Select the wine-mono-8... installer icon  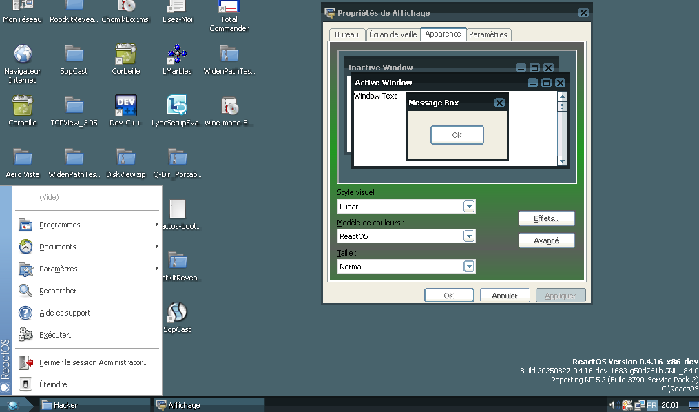tap(229, 105)
